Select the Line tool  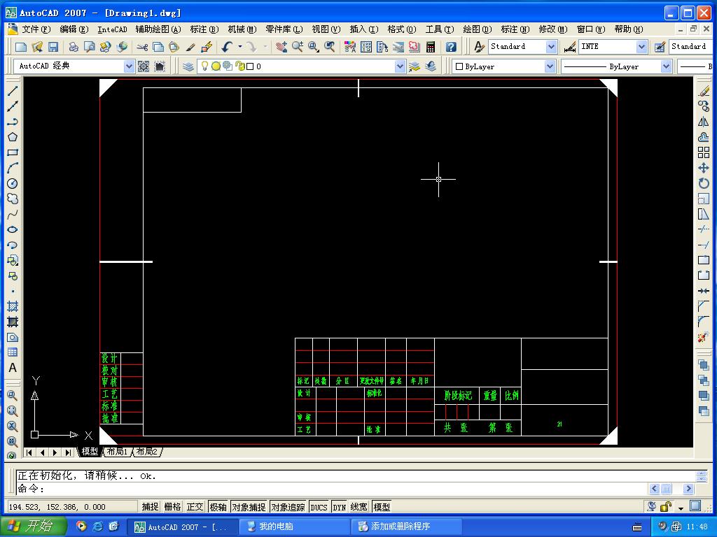tap(13, 90)
